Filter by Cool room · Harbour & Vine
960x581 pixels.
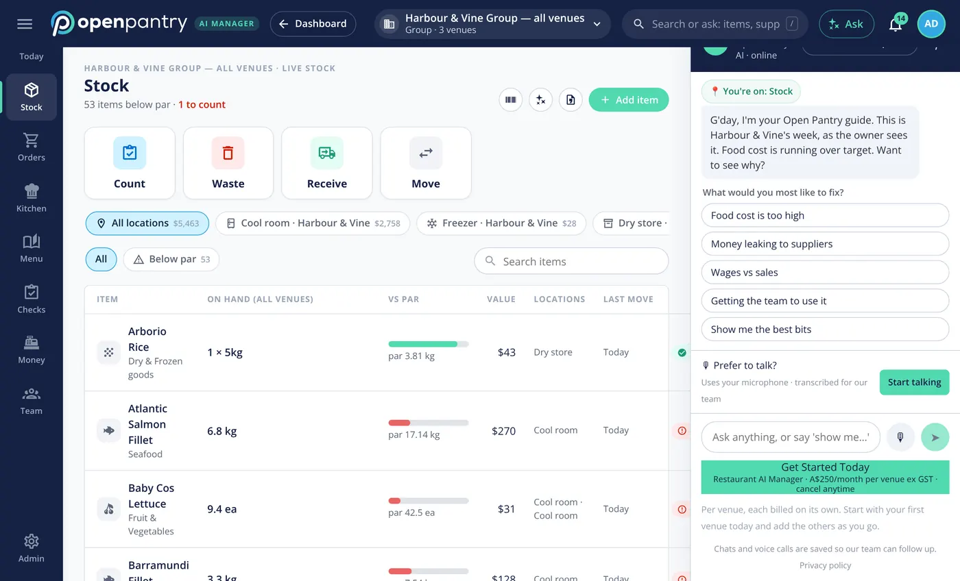pos(313,223)
